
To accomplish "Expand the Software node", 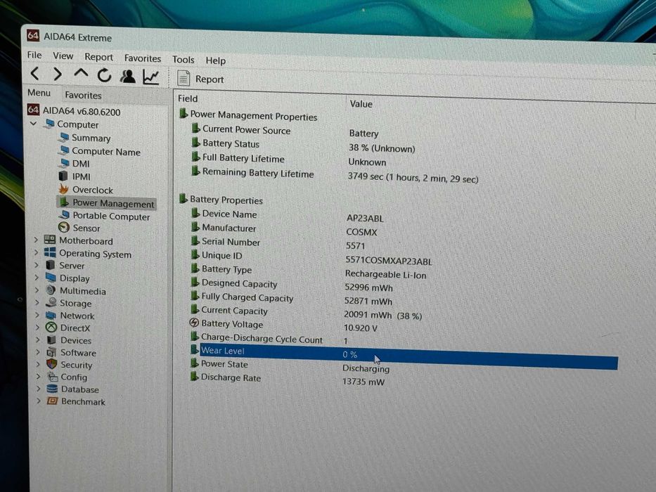I will tap(38, 352).
